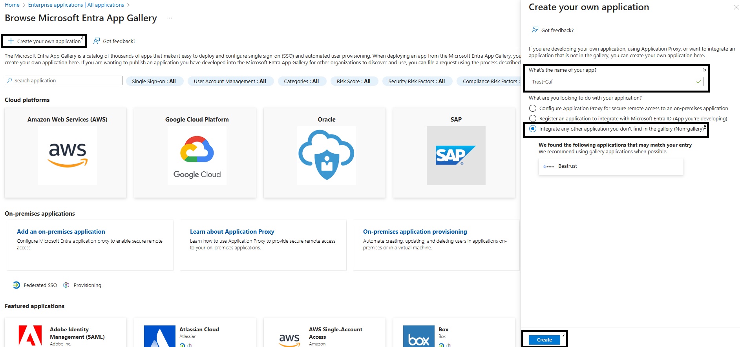
Task: Click the SAP platform title
Action: tap(456, 120)
